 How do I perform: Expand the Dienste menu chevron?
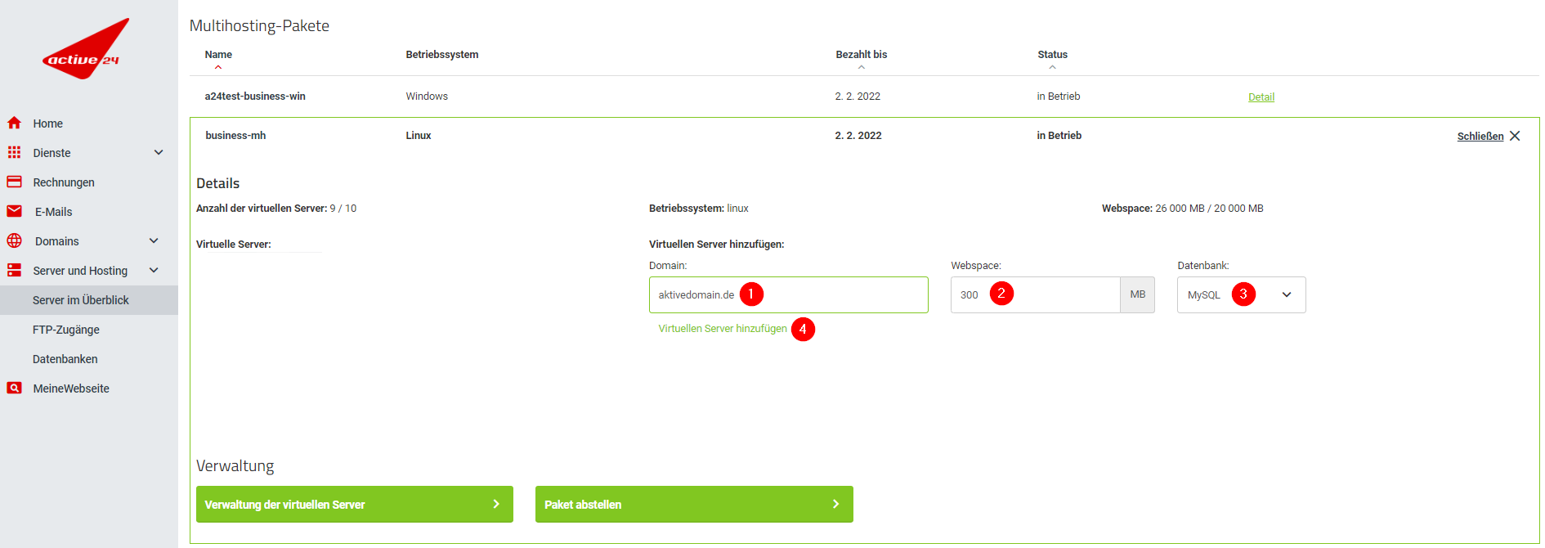pos(159,153)
